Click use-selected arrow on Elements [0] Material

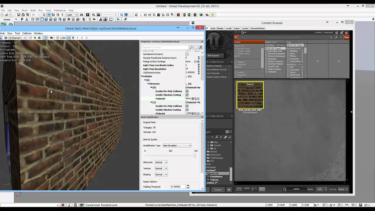[x=192, y=99]
